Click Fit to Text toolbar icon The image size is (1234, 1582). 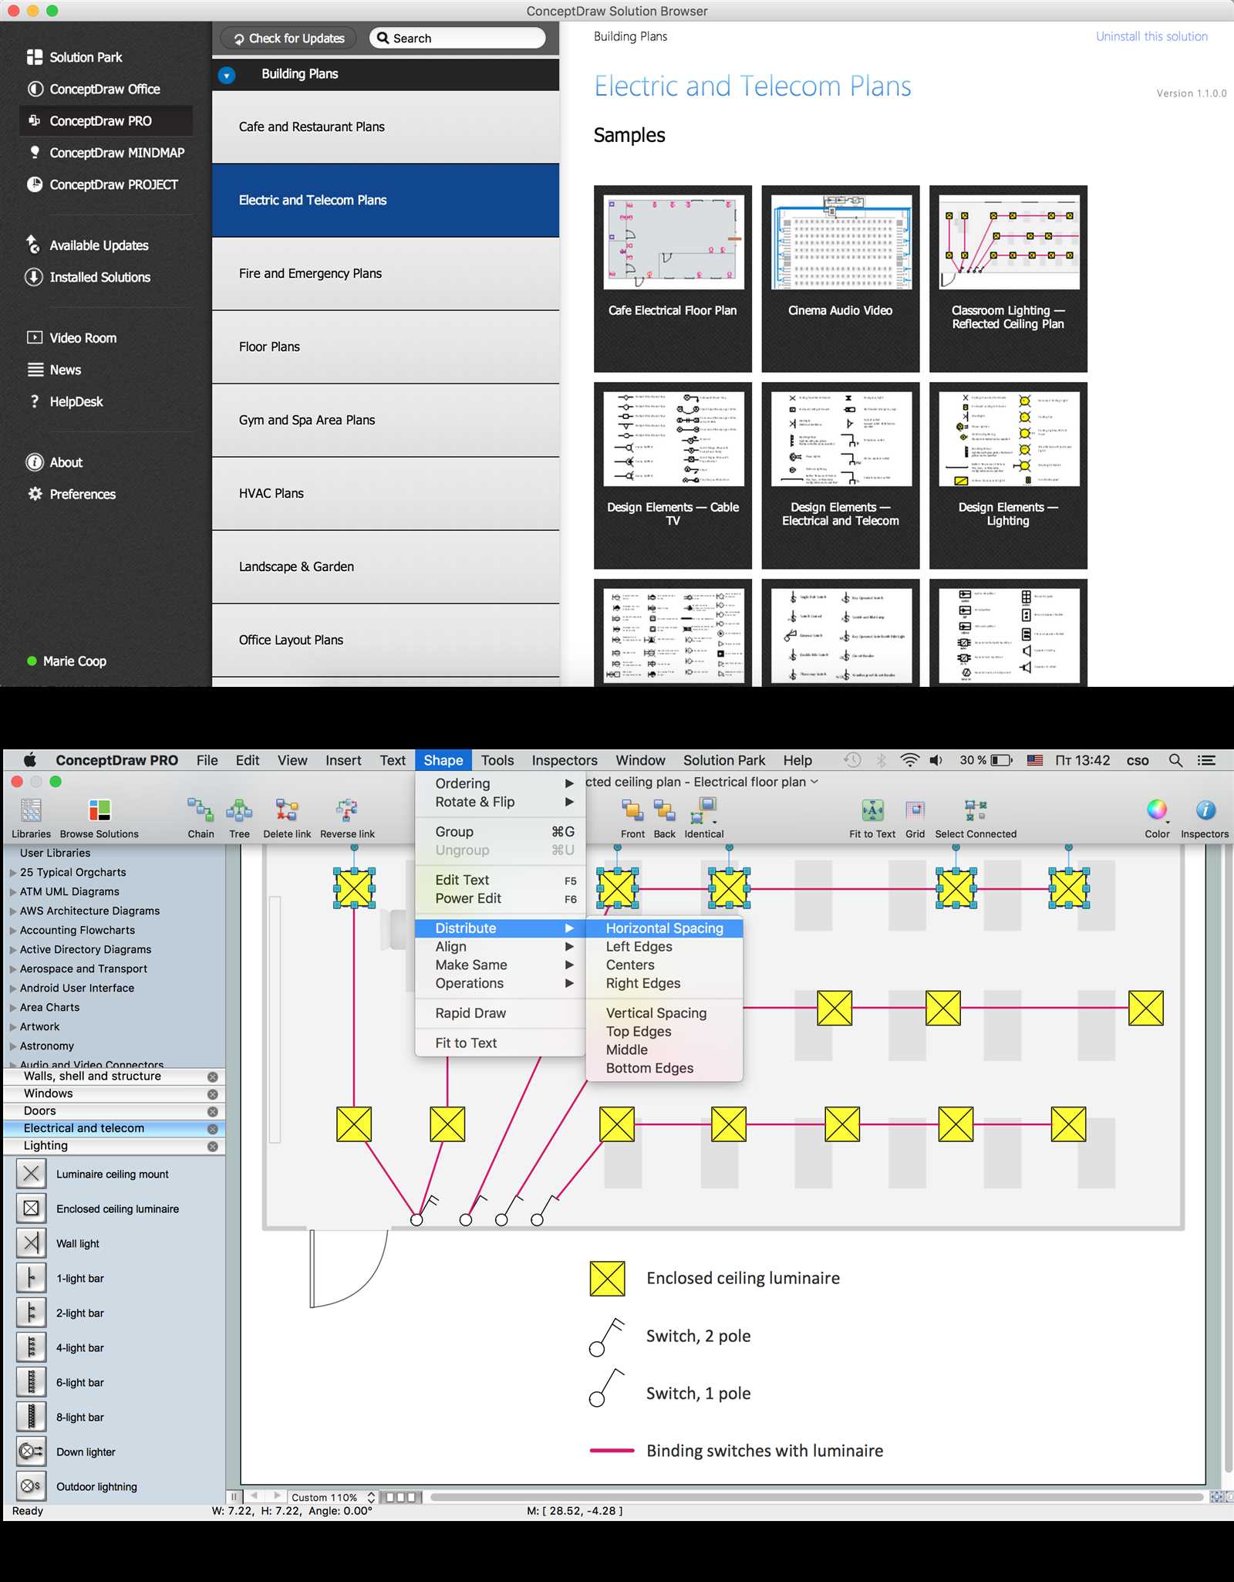point(872,810)
